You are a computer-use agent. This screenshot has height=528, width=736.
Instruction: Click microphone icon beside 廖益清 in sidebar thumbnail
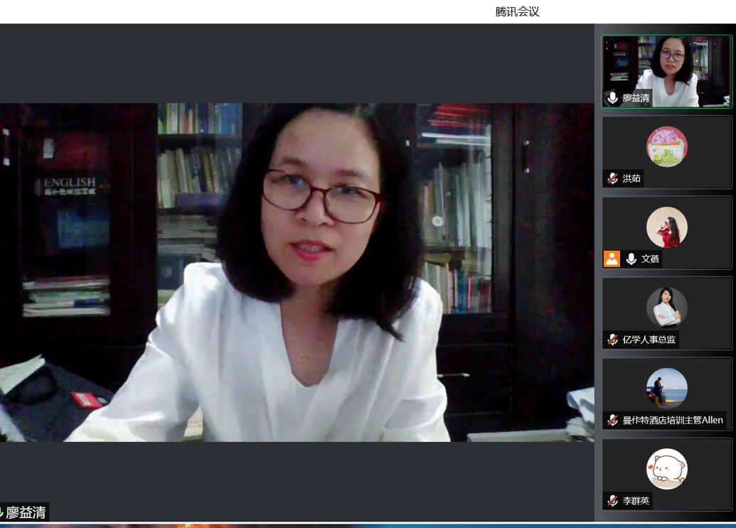click(612, 98)
